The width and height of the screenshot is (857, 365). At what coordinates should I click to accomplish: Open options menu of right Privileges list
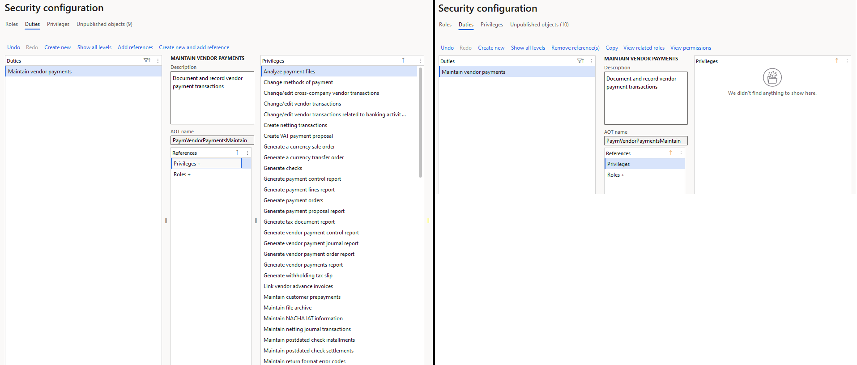click(x=847, y=61)
